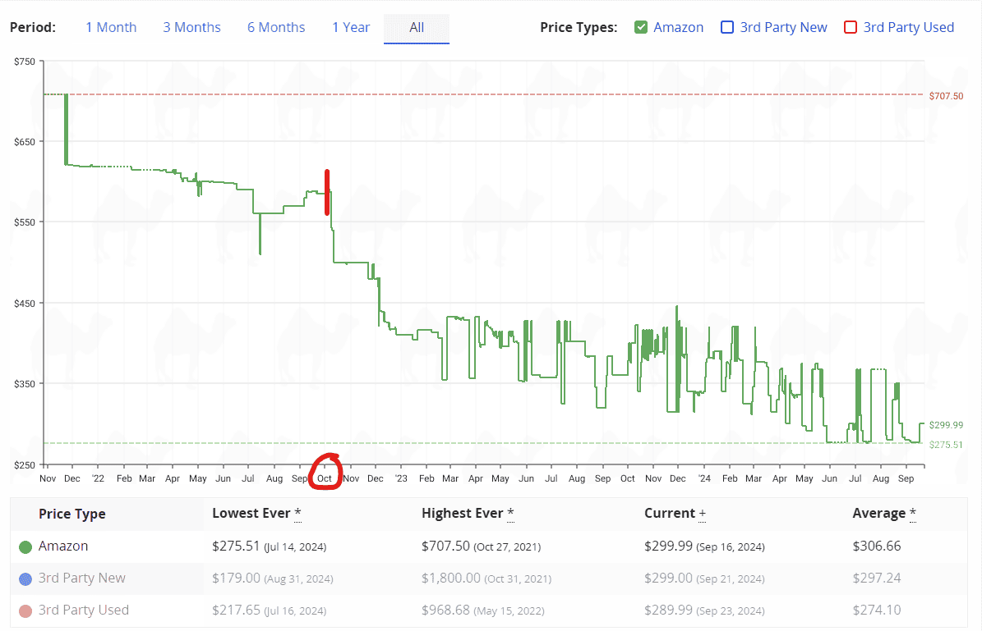Enable the 3rd Party Used checkbox
The image size is (982, 631).
pyautogui.click(x=851, y=28)
